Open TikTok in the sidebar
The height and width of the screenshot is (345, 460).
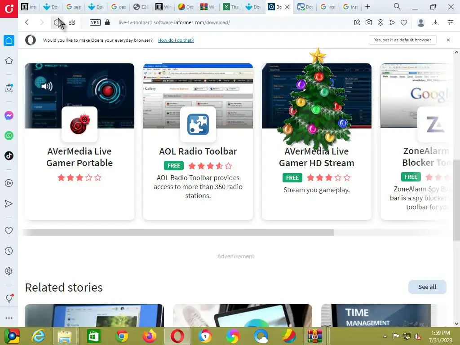[9, 156]
